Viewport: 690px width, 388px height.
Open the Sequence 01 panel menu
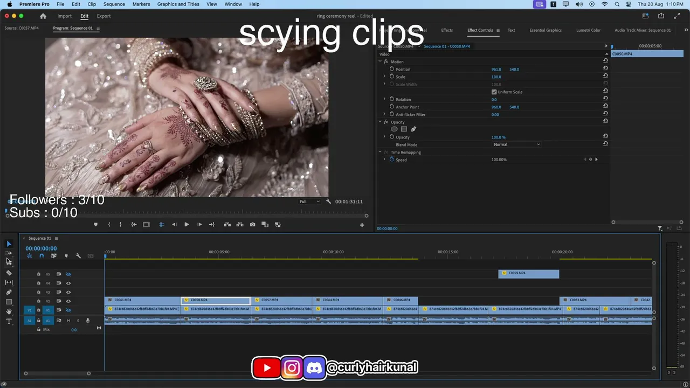click(56, 238)
